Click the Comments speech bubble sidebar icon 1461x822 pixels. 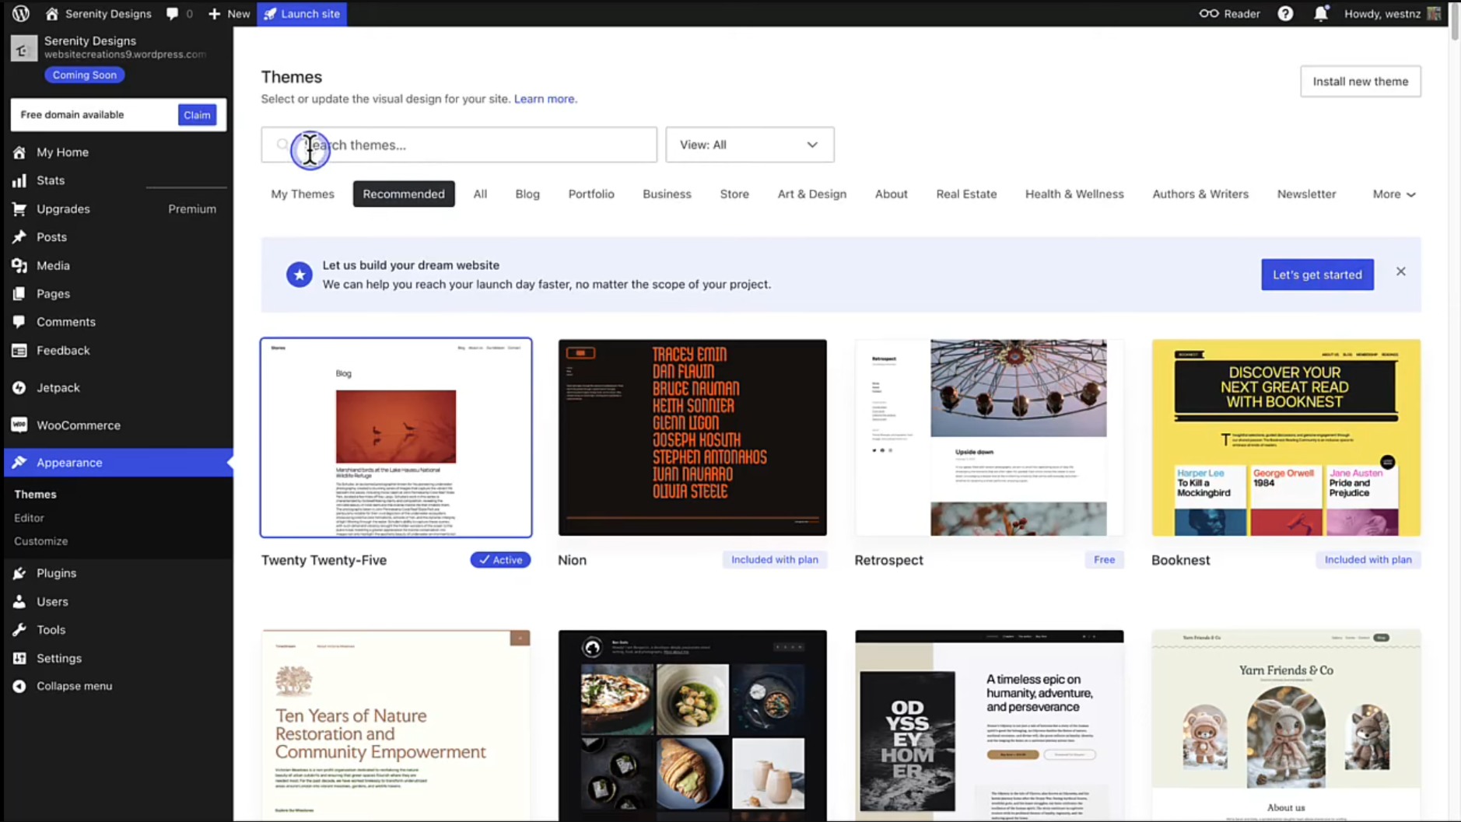19,321
